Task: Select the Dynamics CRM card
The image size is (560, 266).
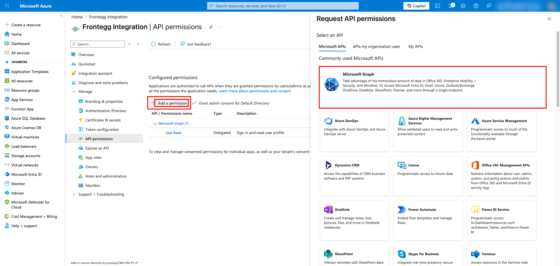Action: [x=355, y=176]
